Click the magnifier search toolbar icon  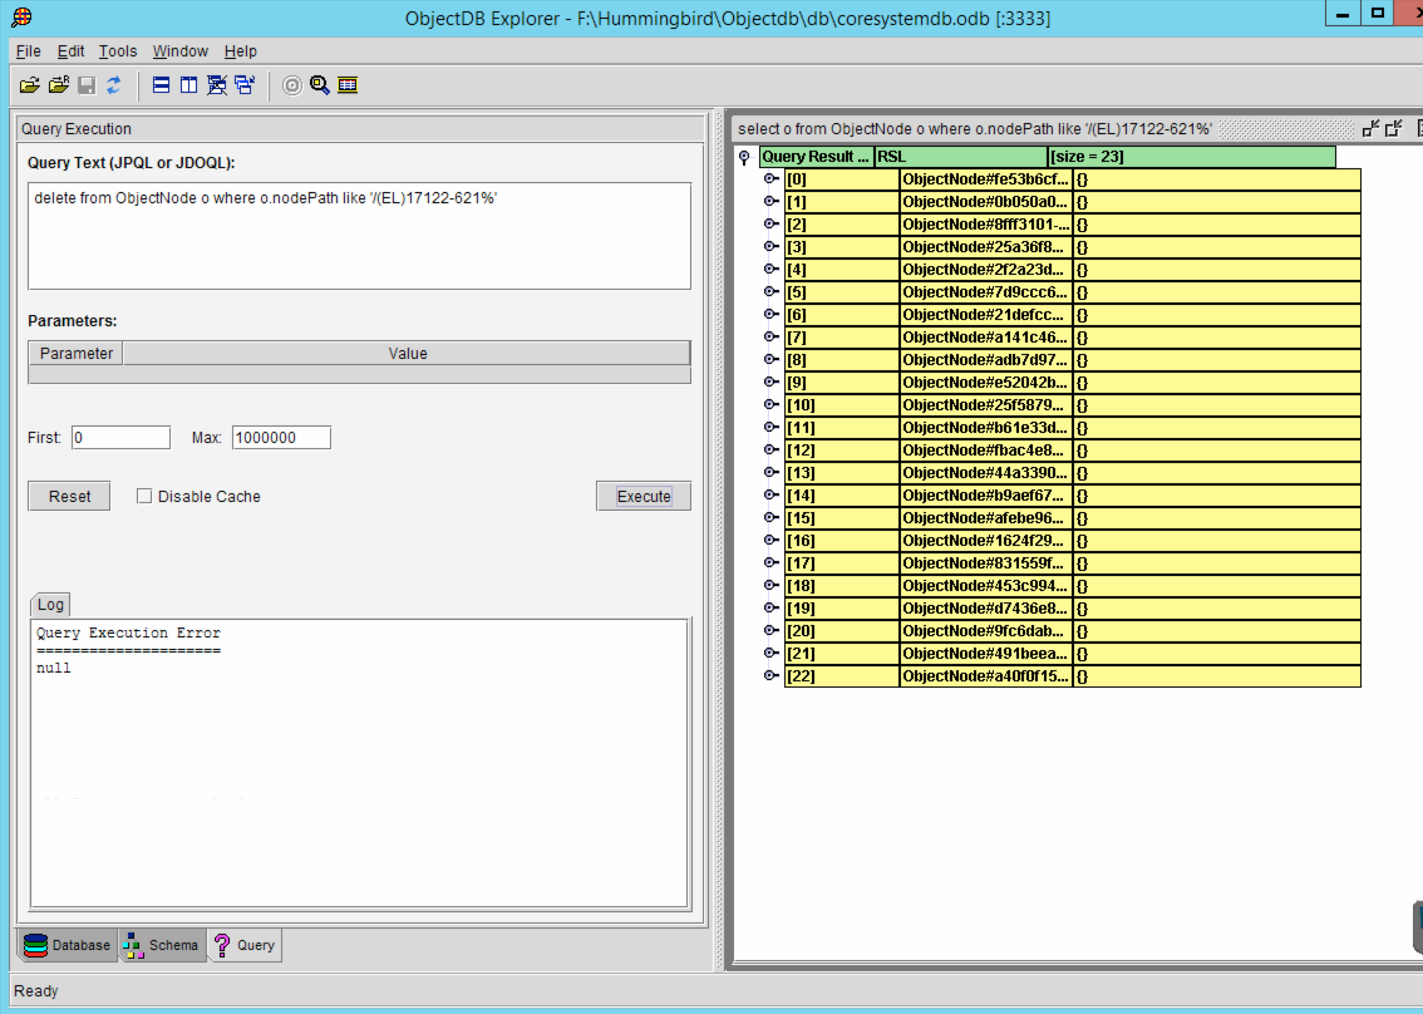tap(319, 85)
